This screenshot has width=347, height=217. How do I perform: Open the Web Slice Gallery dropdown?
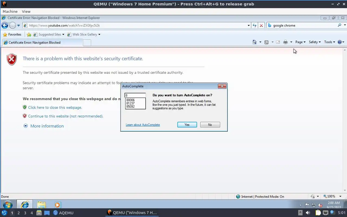pyautogui.click(x=99, y=34)
